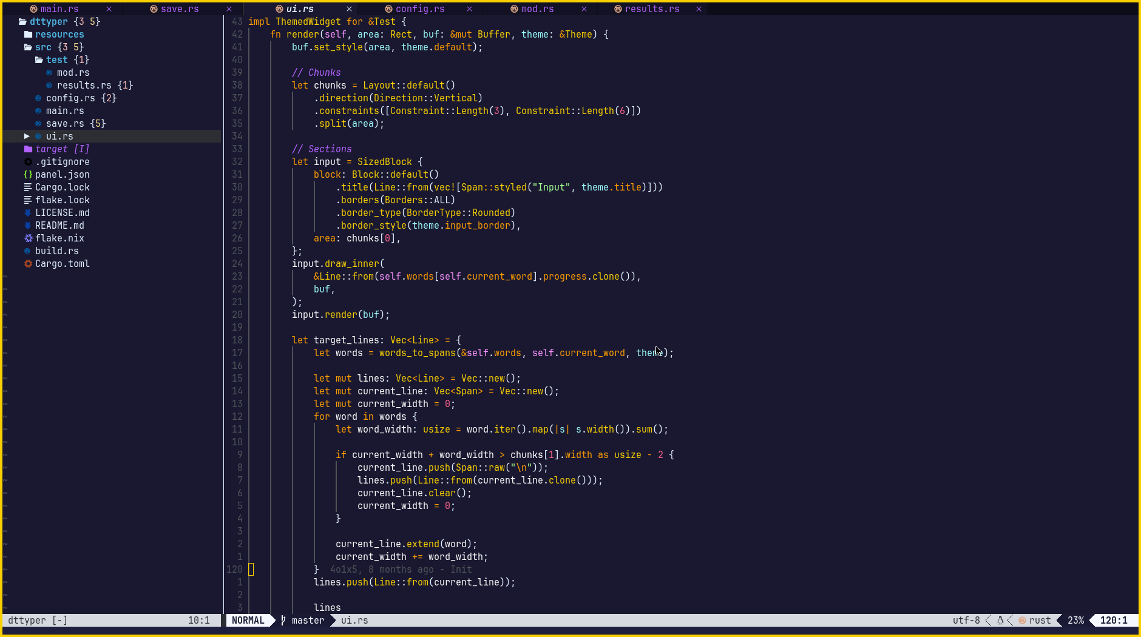This screenshot has height=637, width=1141.
Task: Click the Rust icon on mod.rs tree row
Action: pos(49,73)
